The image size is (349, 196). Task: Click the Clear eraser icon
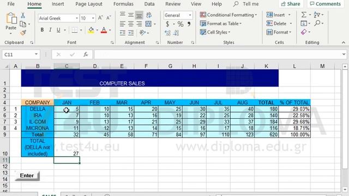[304, 32]
